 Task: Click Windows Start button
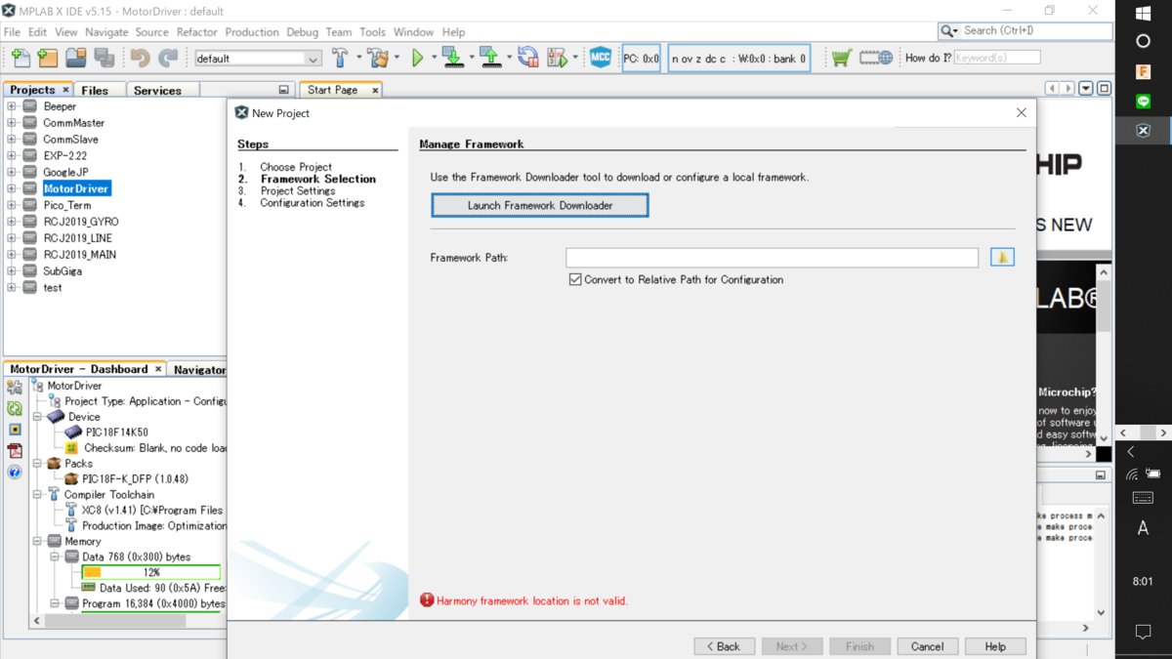point(1144,13)
